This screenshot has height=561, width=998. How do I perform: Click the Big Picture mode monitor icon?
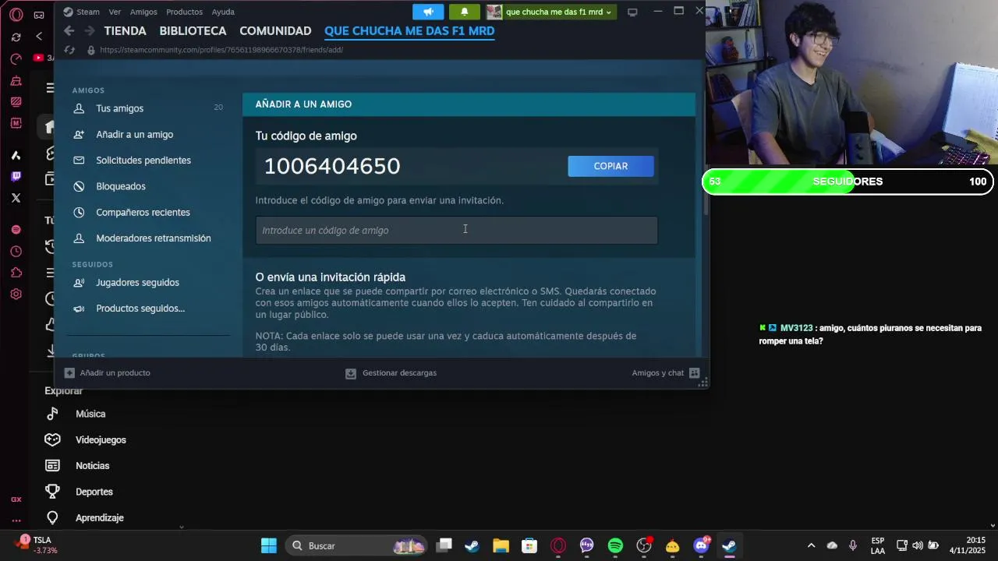[x=632, y=12]
